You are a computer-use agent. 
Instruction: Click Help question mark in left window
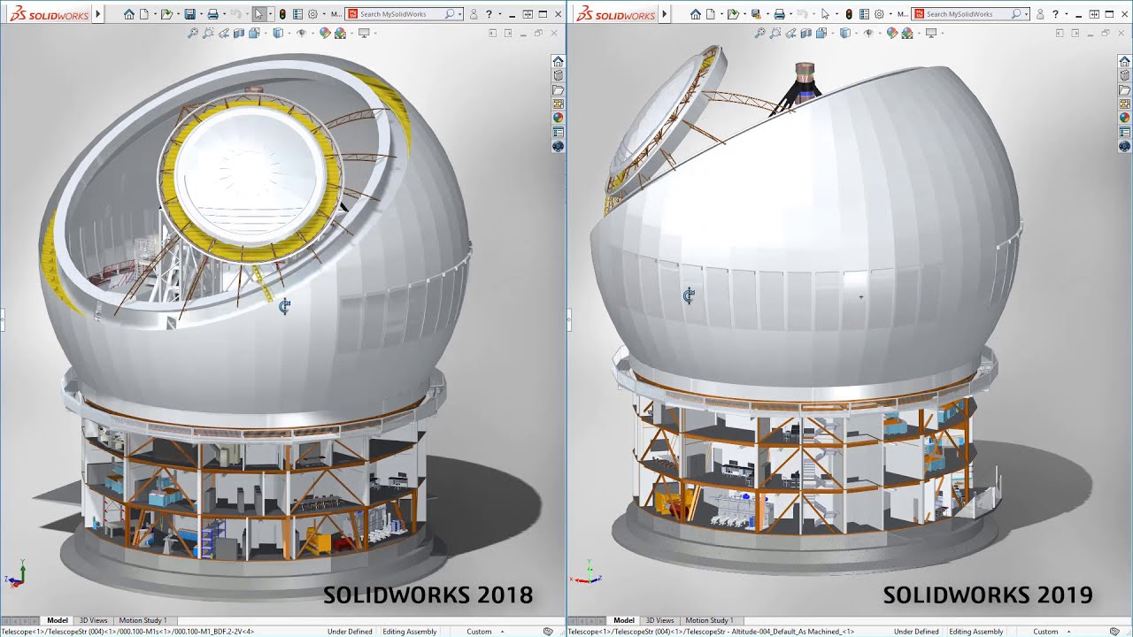pyautogui.click(x=489, y=14)
